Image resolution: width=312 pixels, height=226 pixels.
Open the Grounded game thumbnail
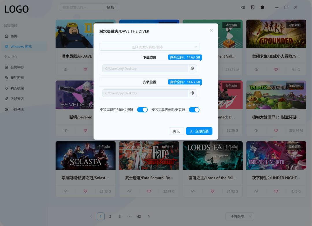click(x=276, y=34)
